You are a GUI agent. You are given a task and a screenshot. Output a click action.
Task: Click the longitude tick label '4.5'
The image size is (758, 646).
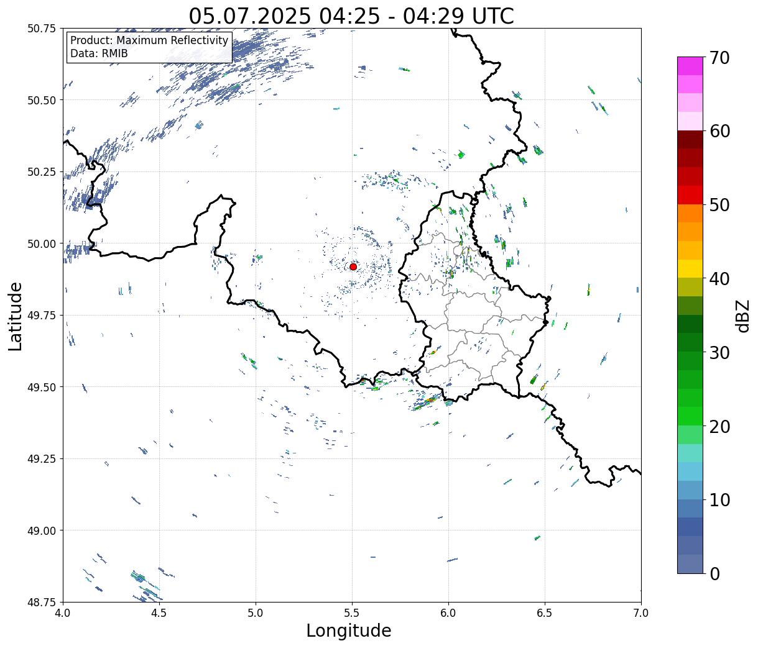[159, 613]
